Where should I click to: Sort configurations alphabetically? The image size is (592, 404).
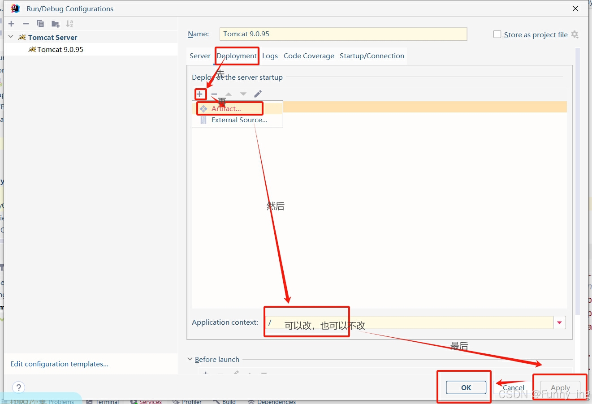pos(69,24)
